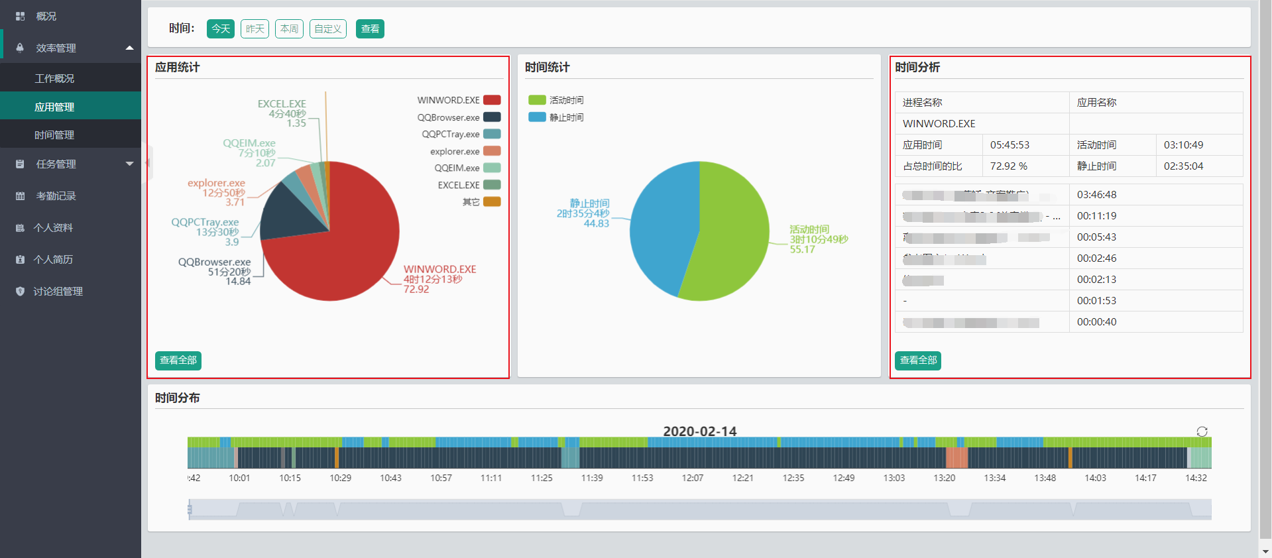Click the 00:01:53 duration row
This screenshot has height=558, width=1272.
1069,301
